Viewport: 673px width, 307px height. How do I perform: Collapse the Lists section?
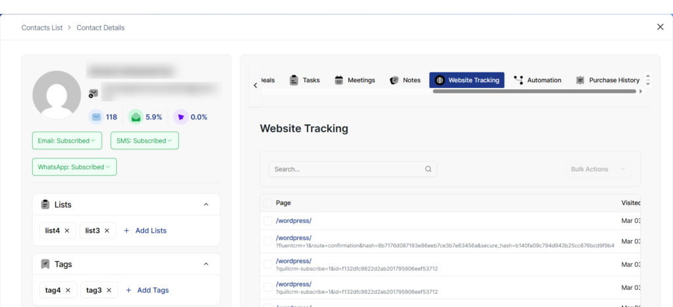tap(206, 204)
